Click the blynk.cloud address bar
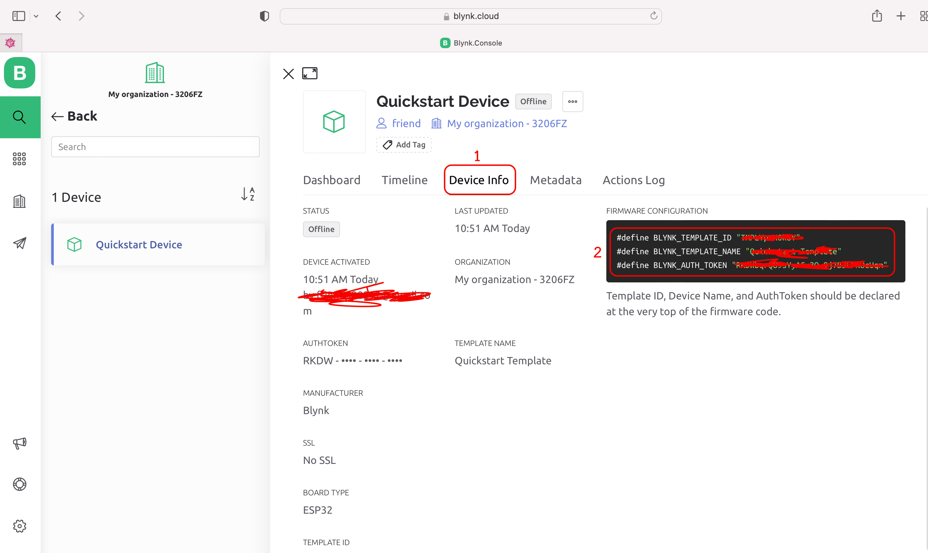 click(471, 16)
